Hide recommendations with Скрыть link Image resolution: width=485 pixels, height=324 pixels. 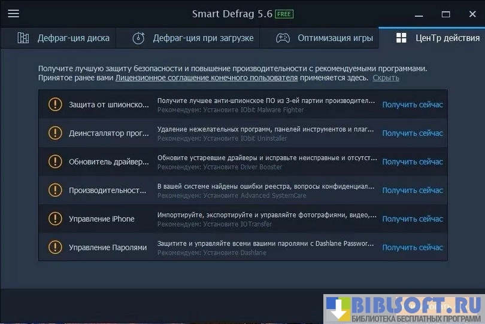click(x=386, y=78)
